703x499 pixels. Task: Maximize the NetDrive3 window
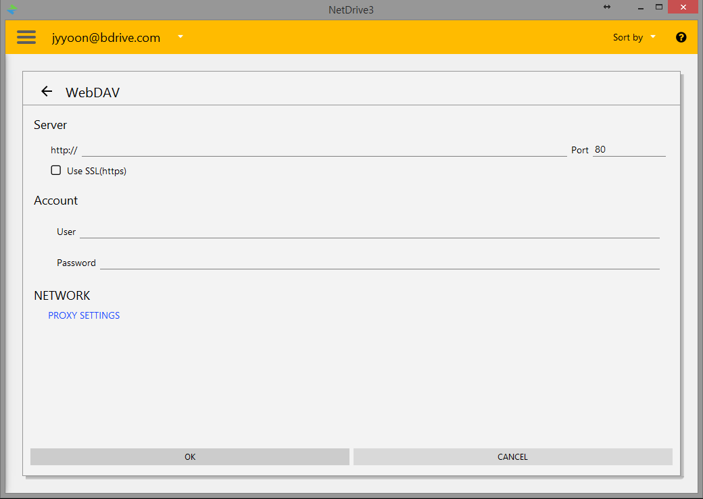(x=658, y=7)
